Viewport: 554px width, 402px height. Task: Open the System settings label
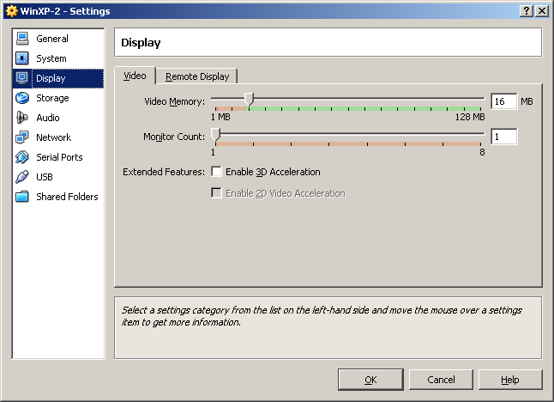51,58
